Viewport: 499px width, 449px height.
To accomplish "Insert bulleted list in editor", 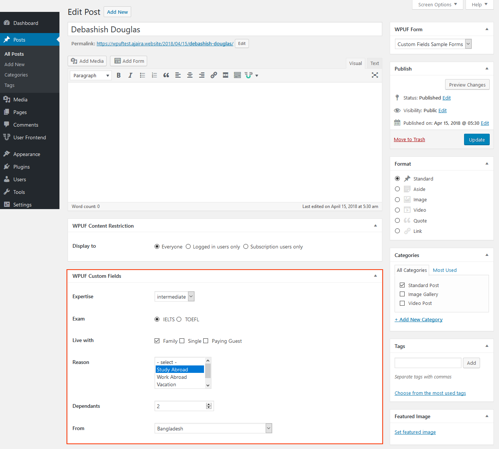I will coord(142,75).
